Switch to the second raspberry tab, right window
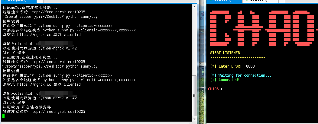 260,1
